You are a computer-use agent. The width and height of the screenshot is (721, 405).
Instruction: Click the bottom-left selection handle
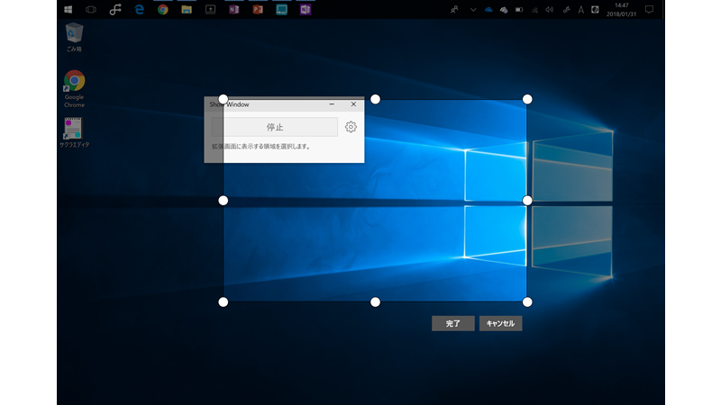[223, 302]
